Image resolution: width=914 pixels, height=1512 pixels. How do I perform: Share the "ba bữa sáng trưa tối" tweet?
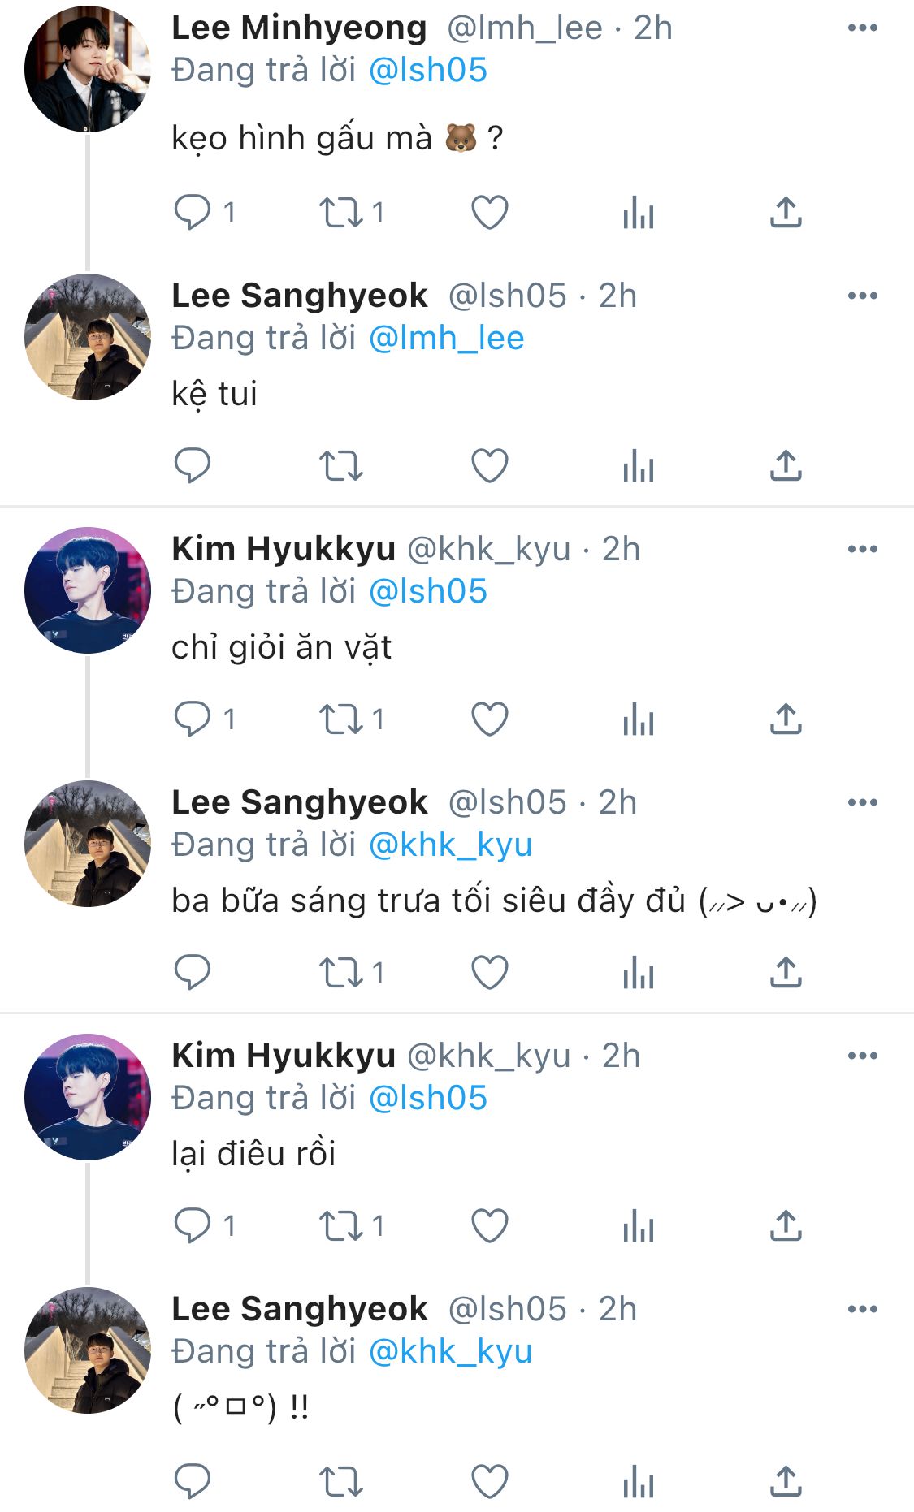[x=786, y=973]
